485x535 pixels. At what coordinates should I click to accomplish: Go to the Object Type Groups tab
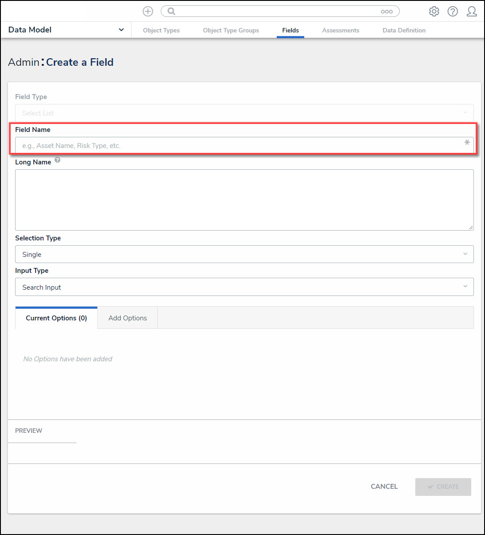pos(231,30)
